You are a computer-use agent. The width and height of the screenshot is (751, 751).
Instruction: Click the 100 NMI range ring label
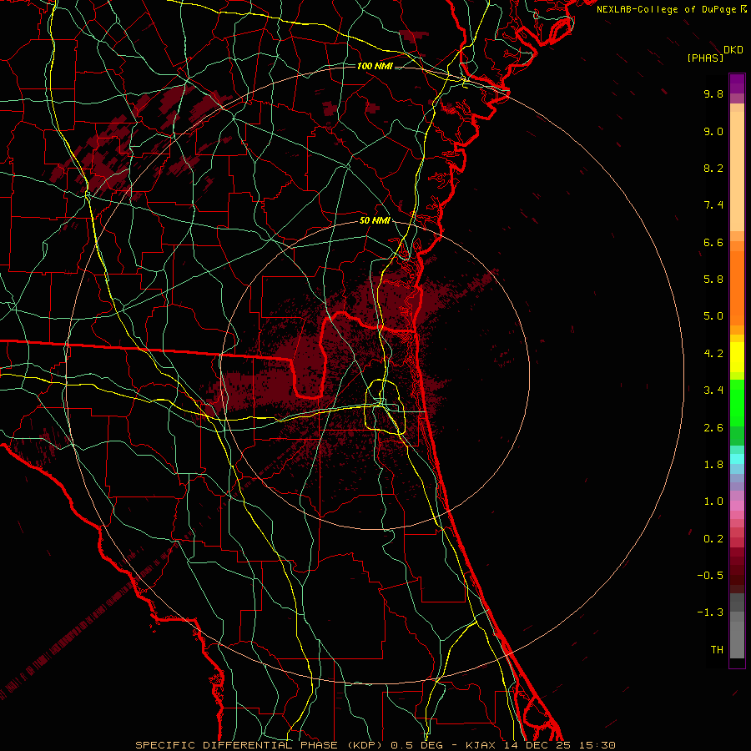375,66
